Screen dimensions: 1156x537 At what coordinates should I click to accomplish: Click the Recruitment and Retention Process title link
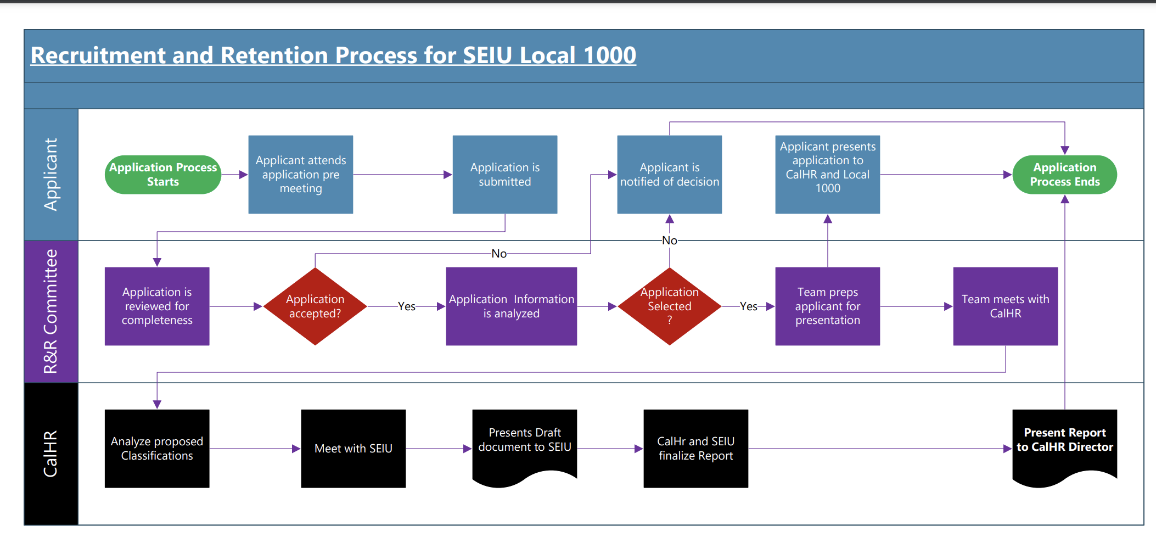pyautogui.click(x=333, y=55)
